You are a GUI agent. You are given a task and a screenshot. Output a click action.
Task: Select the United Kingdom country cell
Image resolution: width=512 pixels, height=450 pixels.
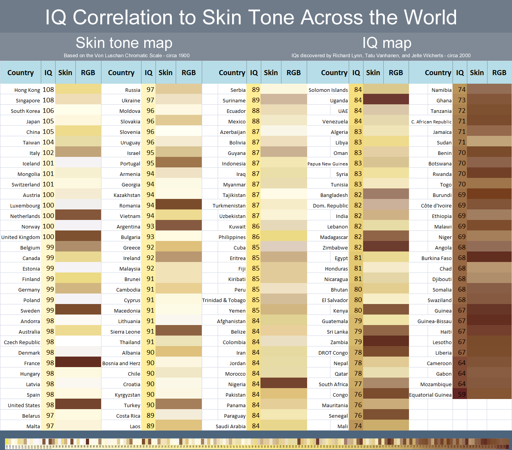coord(21,237)
